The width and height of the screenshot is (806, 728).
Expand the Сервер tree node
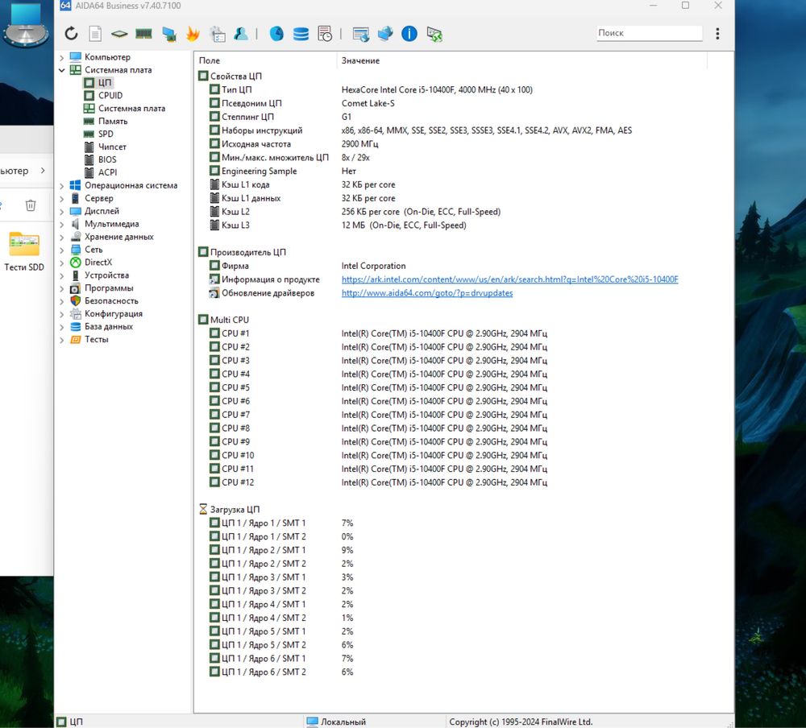pos(62,198)
